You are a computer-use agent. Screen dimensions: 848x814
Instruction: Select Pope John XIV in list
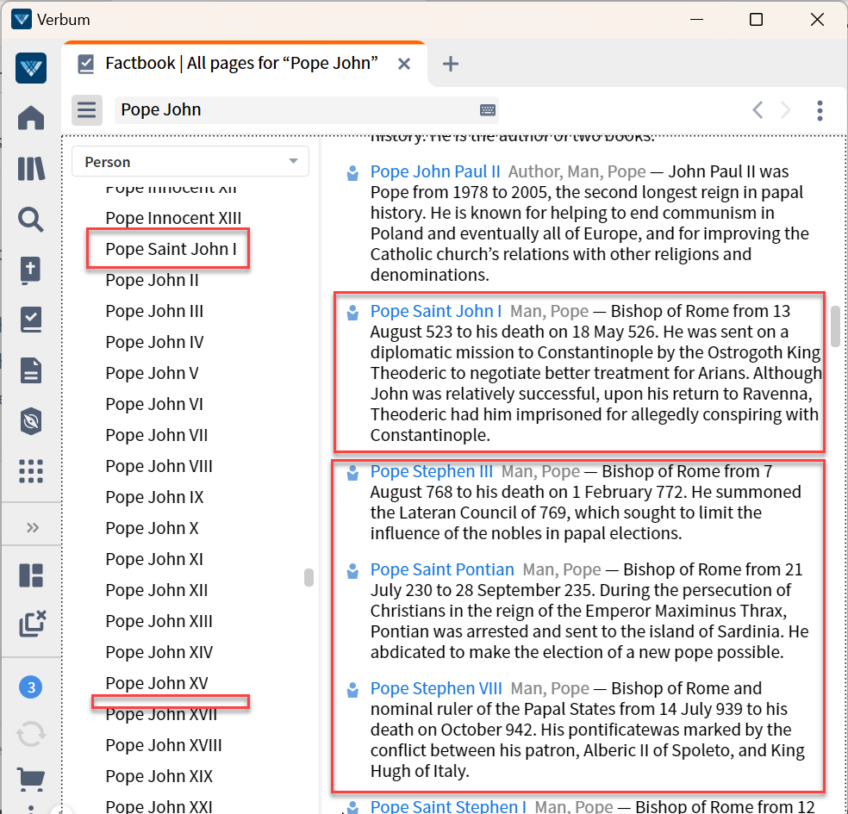tap(159, 652)
